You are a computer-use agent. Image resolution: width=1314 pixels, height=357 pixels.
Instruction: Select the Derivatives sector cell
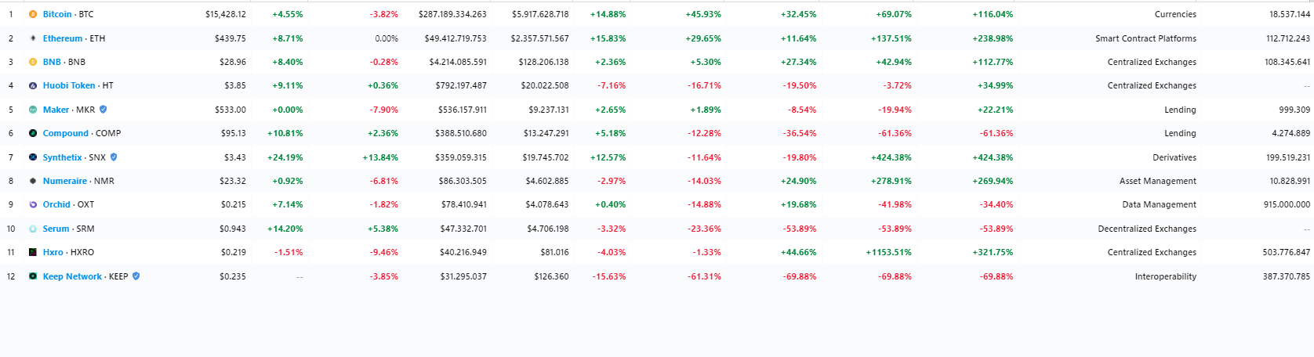(1174, 157)
